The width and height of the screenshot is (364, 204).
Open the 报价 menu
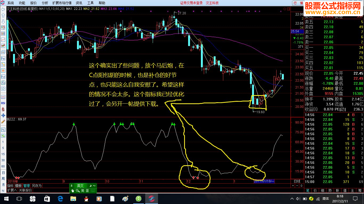[x=33, y=3]
